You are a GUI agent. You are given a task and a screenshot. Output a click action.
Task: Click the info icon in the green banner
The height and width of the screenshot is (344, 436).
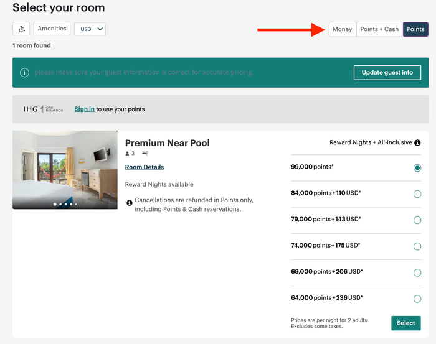(24, 73)
